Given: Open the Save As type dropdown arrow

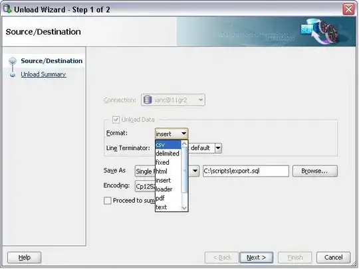Looking at the screenshot, I should coord(195,171).
